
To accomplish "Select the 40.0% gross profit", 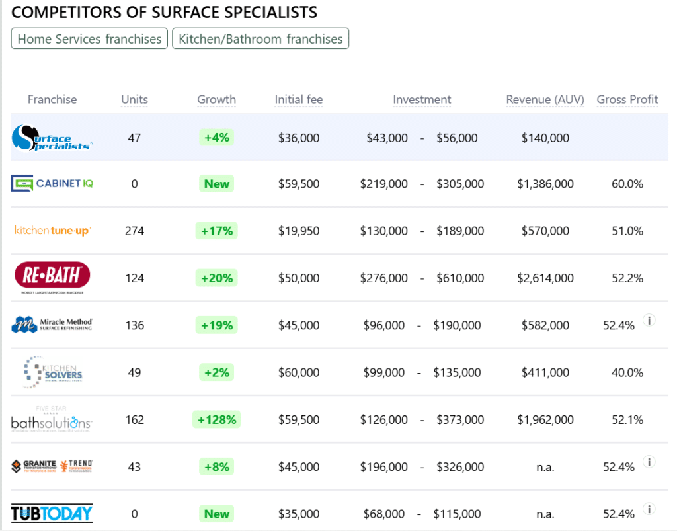I will (x=627, y=372).
